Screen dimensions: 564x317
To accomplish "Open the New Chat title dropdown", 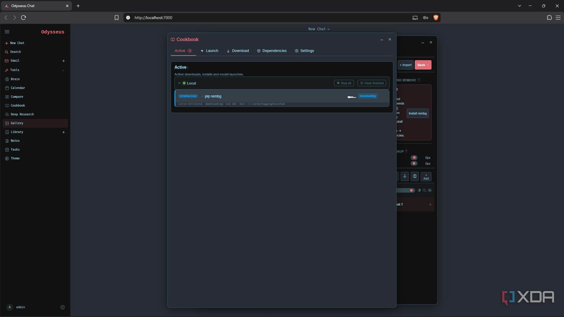I will (319, 29).
